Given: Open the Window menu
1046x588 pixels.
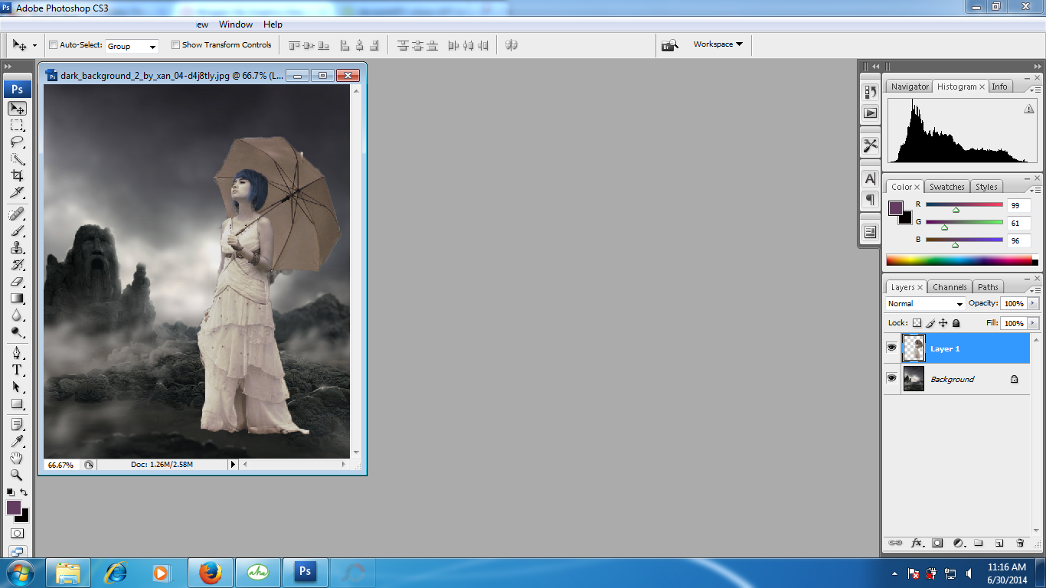Looking at the screenshot, I should (x=235, y=24).
